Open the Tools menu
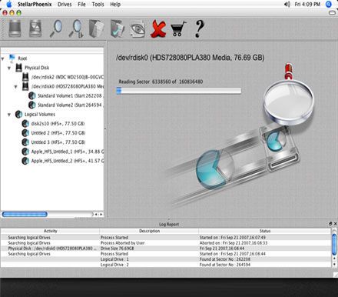 98,5
